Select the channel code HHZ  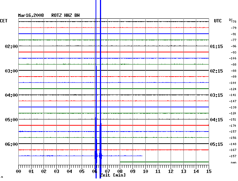tap(68, 15)
